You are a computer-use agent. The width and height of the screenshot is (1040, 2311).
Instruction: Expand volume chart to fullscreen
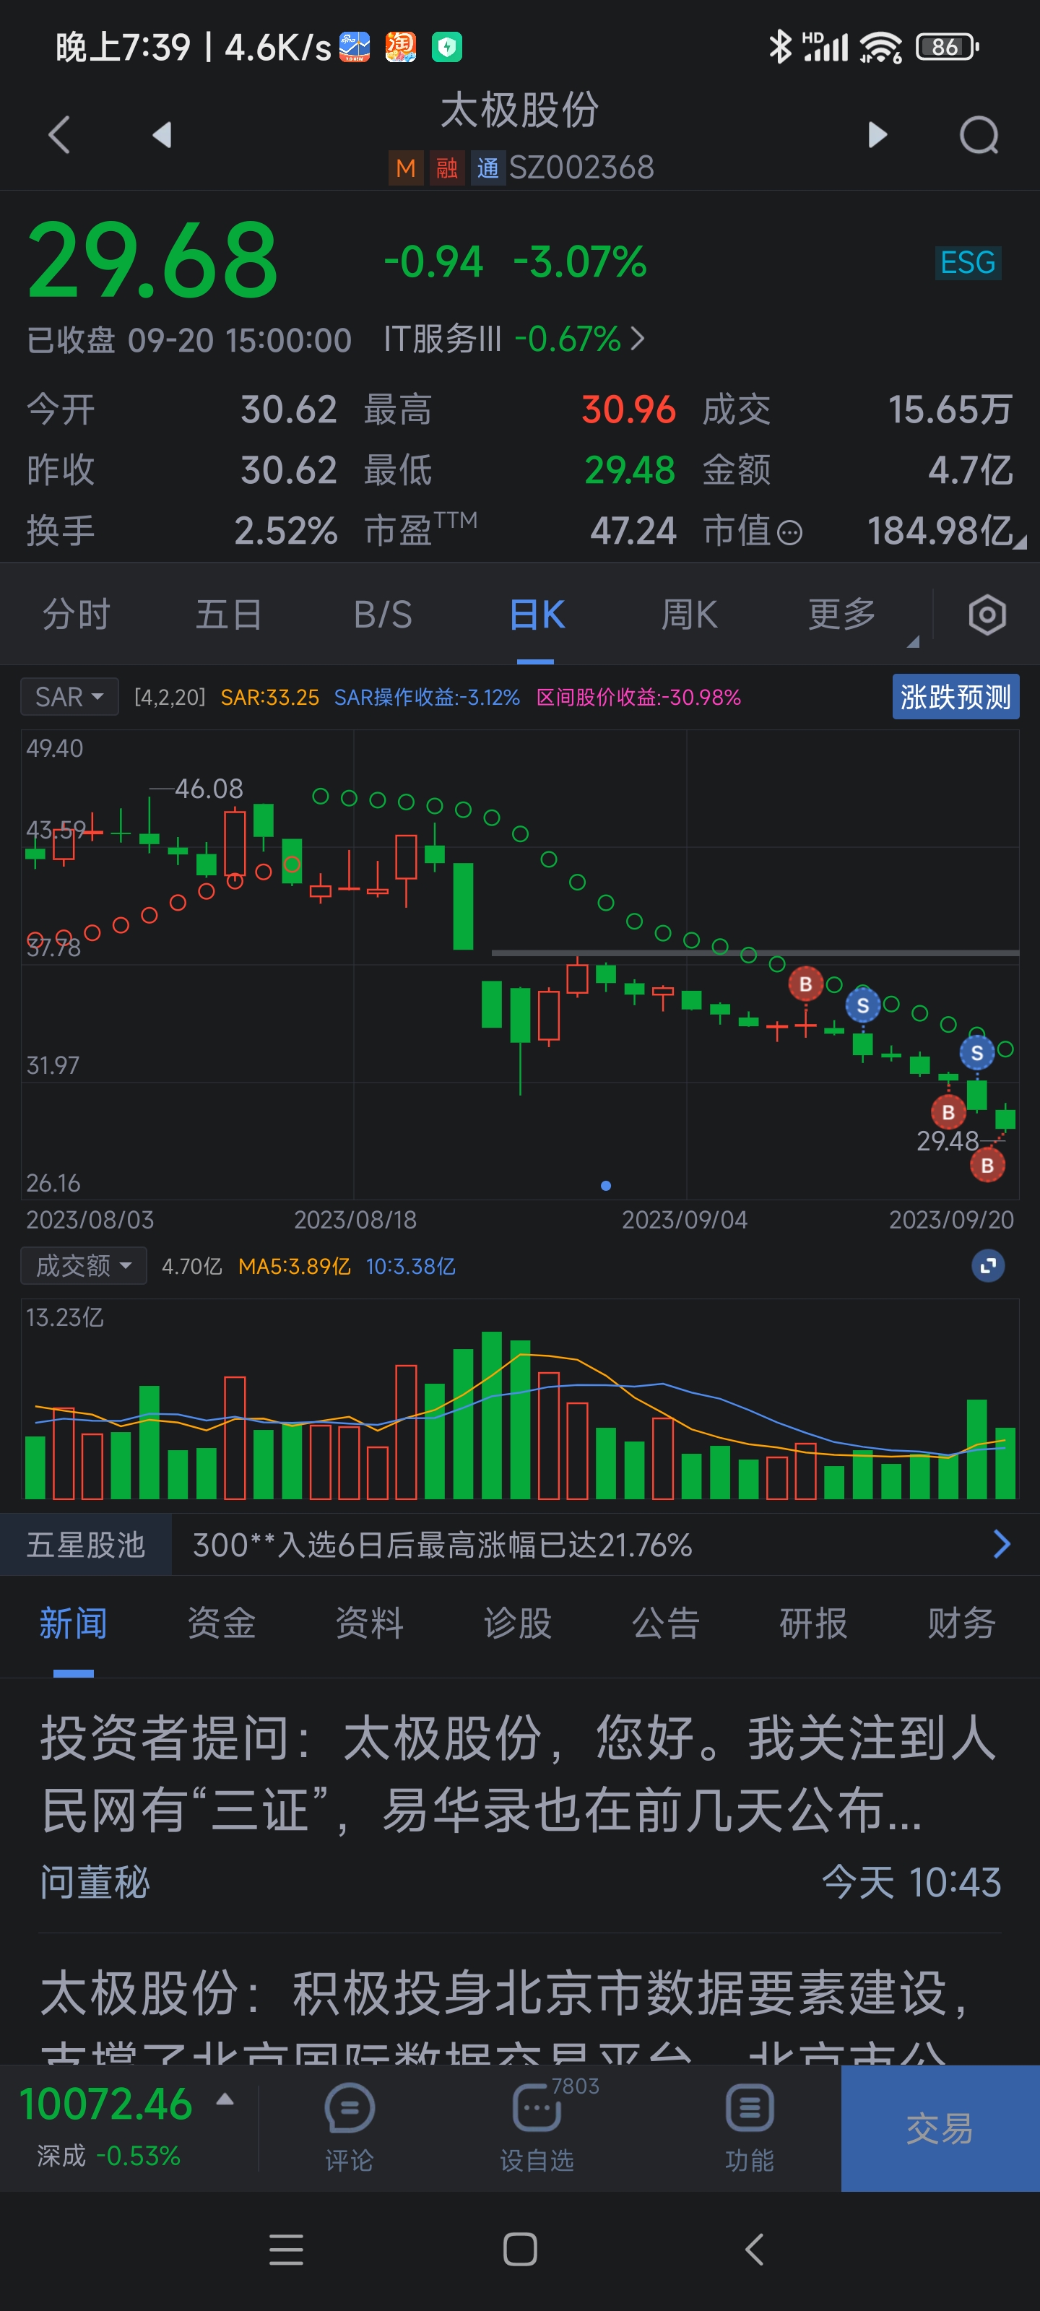[x=988, y=1266]
